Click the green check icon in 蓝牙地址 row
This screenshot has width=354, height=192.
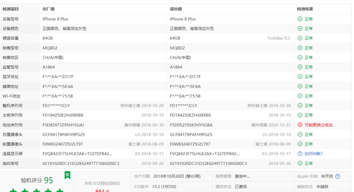[300, 77]
